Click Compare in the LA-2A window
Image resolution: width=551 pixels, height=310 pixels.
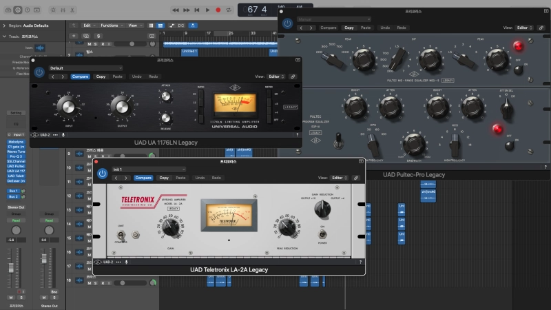(x=143, y=178)
